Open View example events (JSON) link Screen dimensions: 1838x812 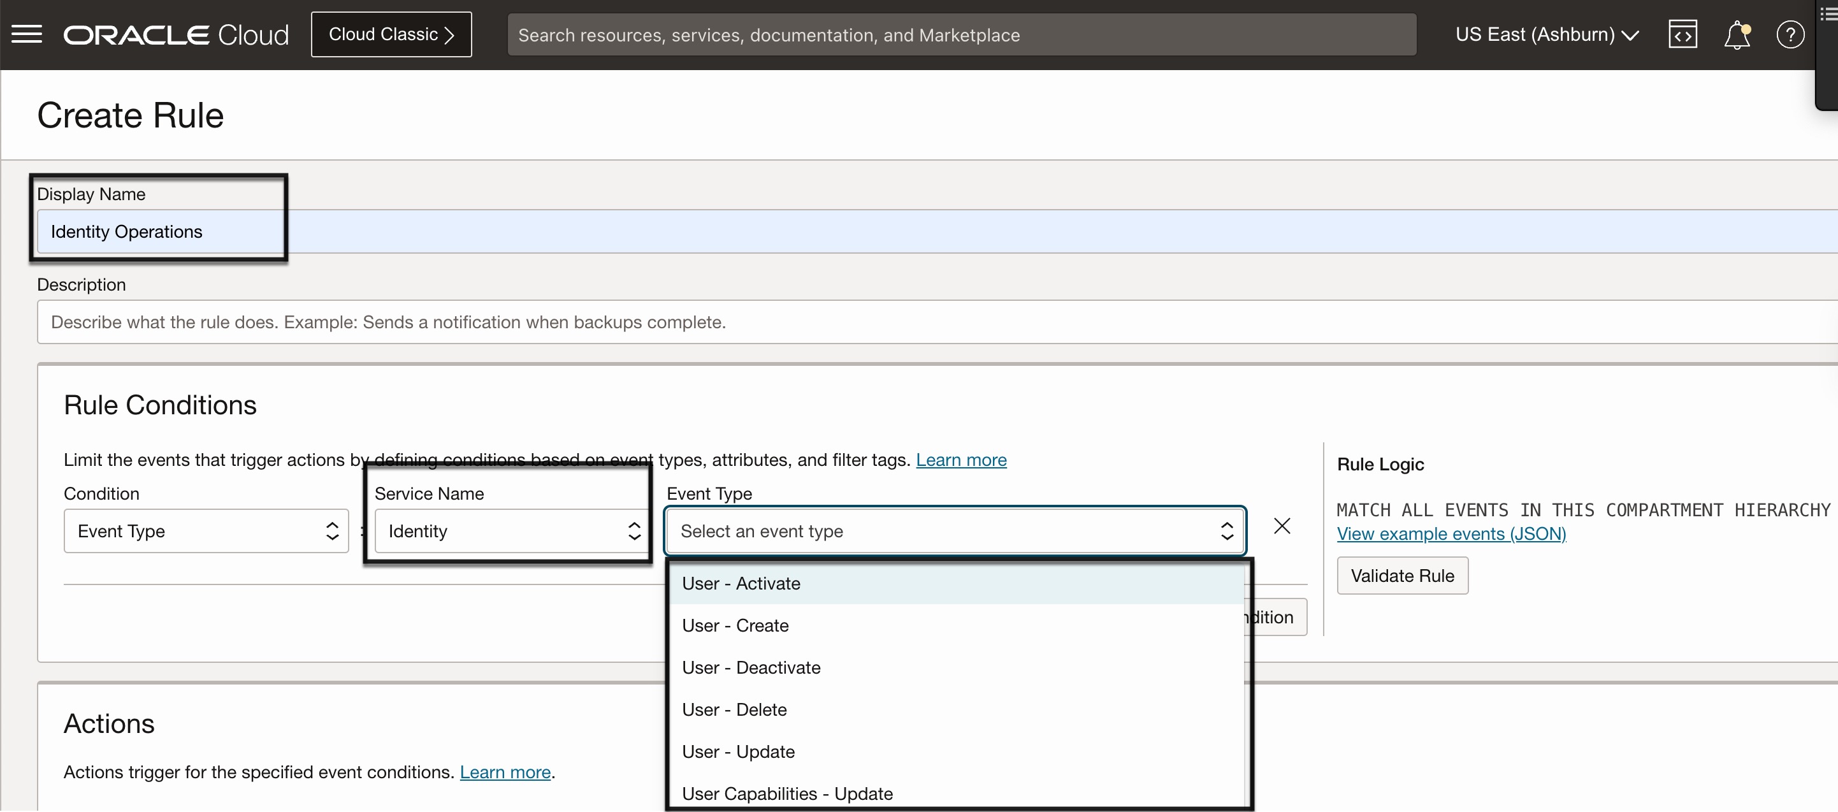(x=1451, y=533)
